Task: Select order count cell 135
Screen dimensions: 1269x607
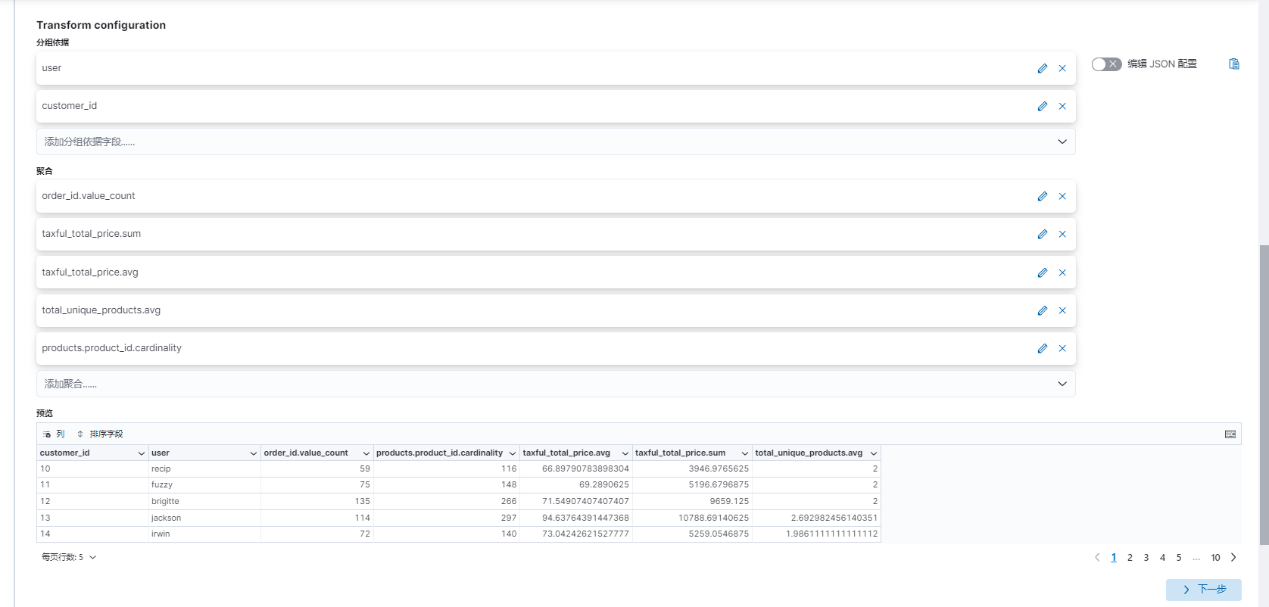Action: 317,501
